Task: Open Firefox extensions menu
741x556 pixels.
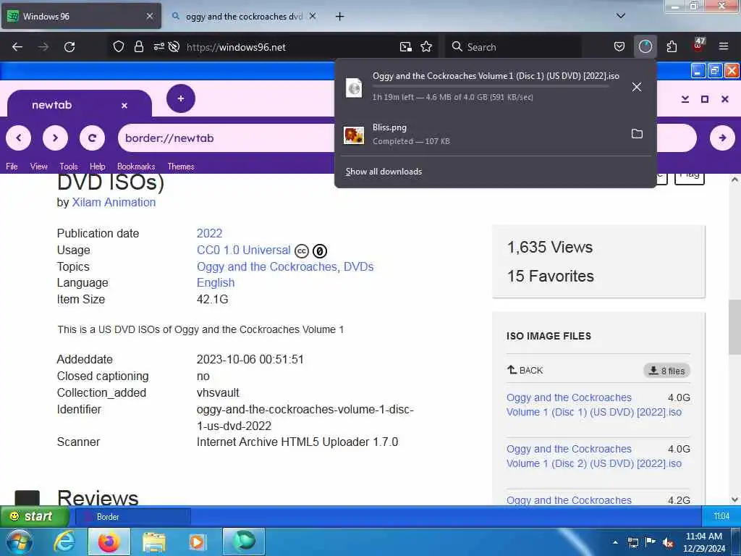Action: click(x=672, y=47)
